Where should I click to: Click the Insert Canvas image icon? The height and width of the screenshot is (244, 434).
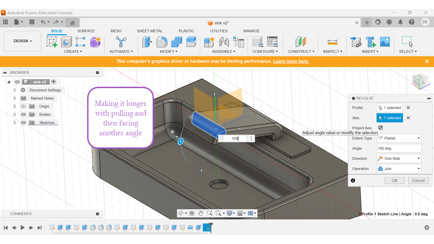(x=385, y=42)
